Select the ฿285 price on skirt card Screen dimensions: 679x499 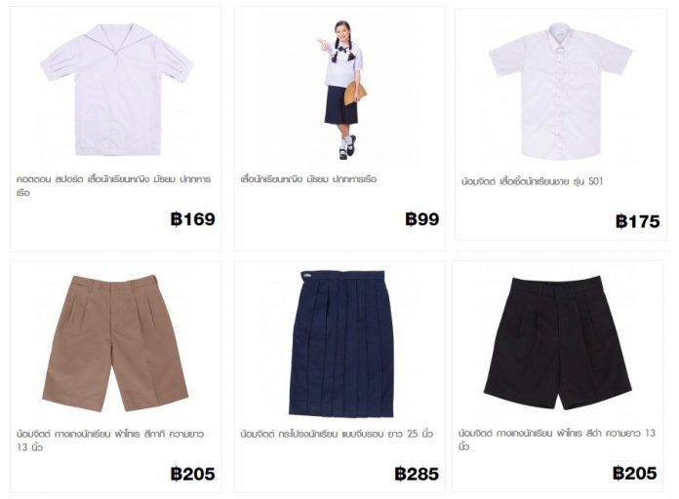click(x=417, y=474)
